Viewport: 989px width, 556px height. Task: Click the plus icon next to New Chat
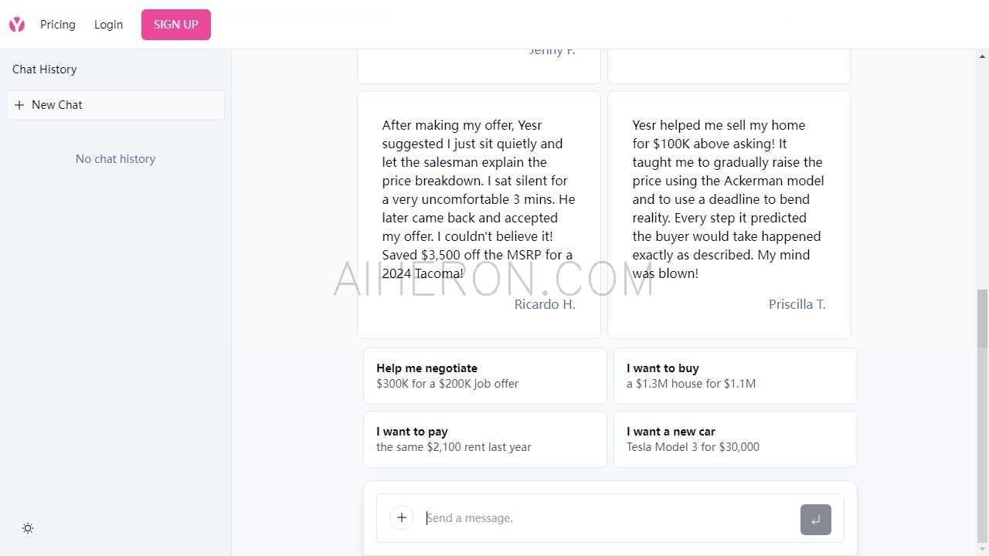20,105
